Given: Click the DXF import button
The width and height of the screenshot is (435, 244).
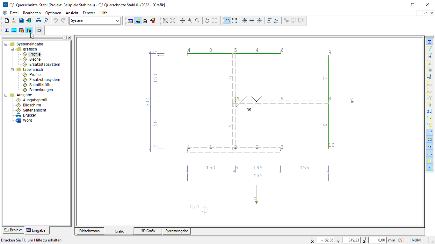Looking at the screenshot, I should 39,30.
